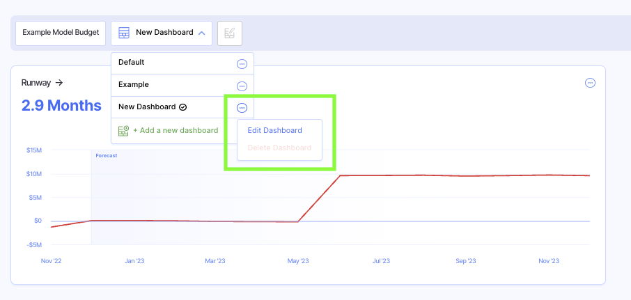This screenshot has height=300, width=631.
Task: Click the dashboard grid icon in selector
Action: pyautogui.click(x=124, y=33)
